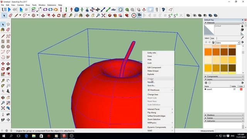Image resolution: width=247 pixels, height=139 pixels.
Task: Start the MSPhysics simulation play button
Action: pos(9,10)
